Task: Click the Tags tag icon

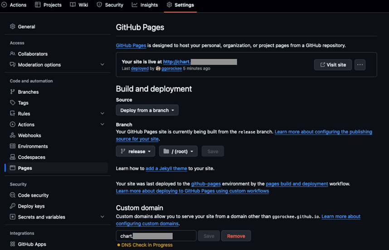Action: click(x=12, y=102)
